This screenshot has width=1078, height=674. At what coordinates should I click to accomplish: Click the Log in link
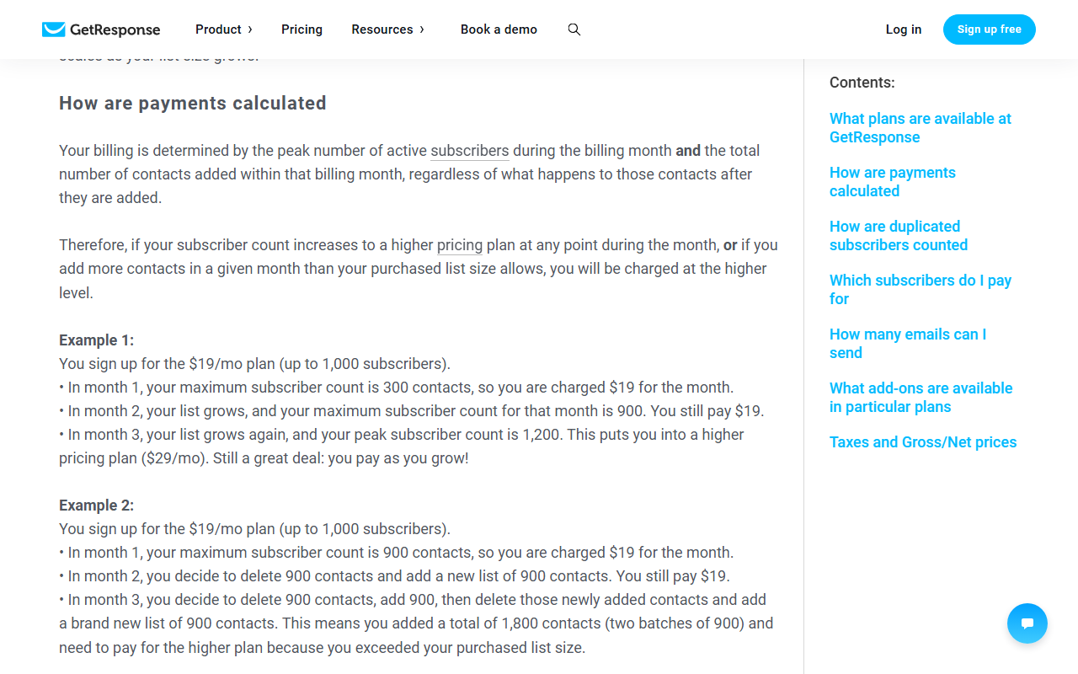click(904, 29)
